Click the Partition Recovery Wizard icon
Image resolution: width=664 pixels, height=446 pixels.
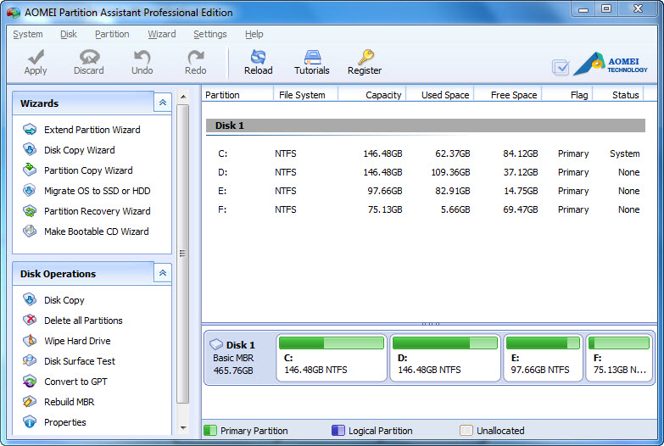click(30, 210)
